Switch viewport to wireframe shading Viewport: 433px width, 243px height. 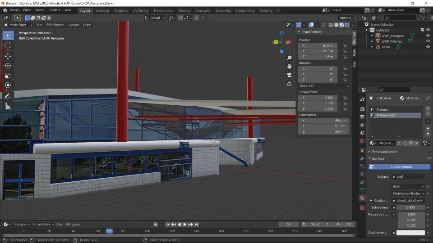coord(331,25)
